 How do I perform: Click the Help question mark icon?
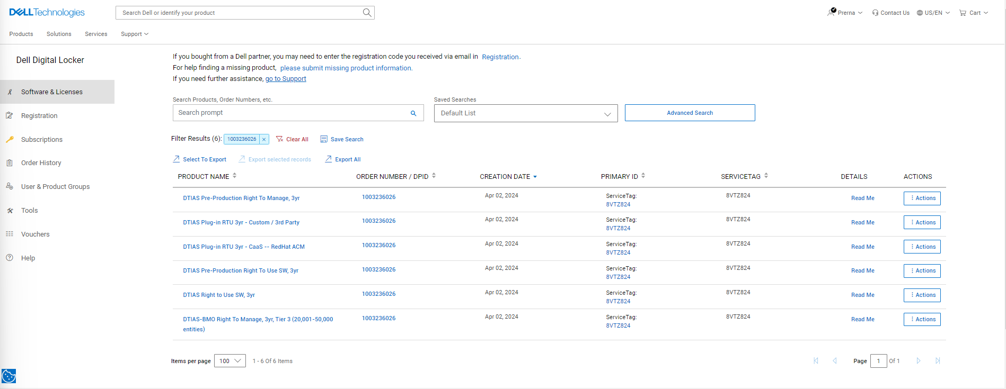coord(10,258)
